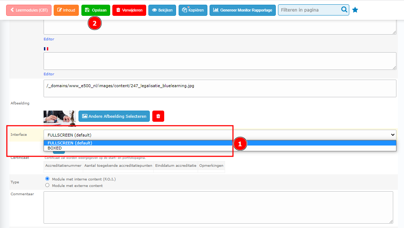Screen dimensions: 404x228
Task: Open Bekijken preview with eye icon
Action: (x=162, y=10)
